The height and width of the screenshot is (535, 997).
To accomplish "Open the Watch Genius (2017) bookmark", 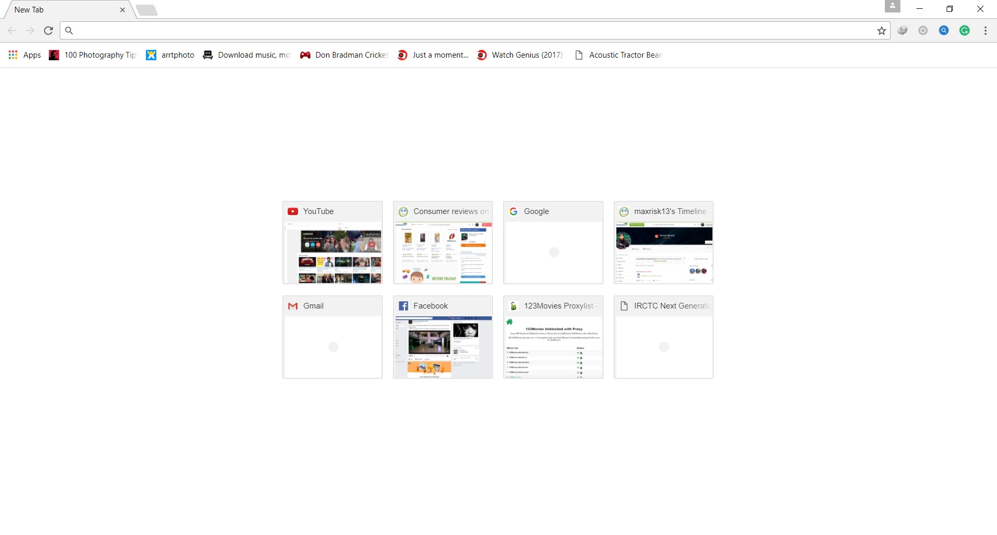I will tap(520, 55).
